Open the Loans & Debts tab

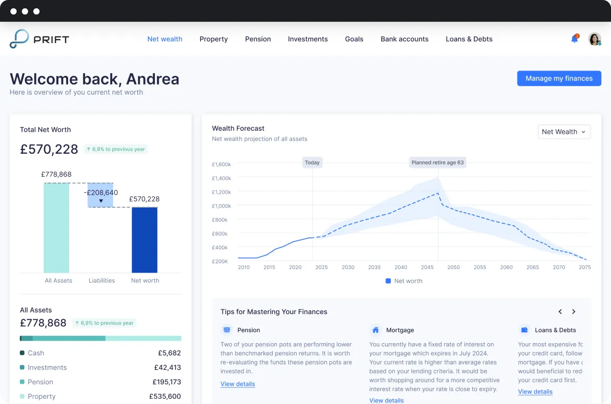pos(469,39)
